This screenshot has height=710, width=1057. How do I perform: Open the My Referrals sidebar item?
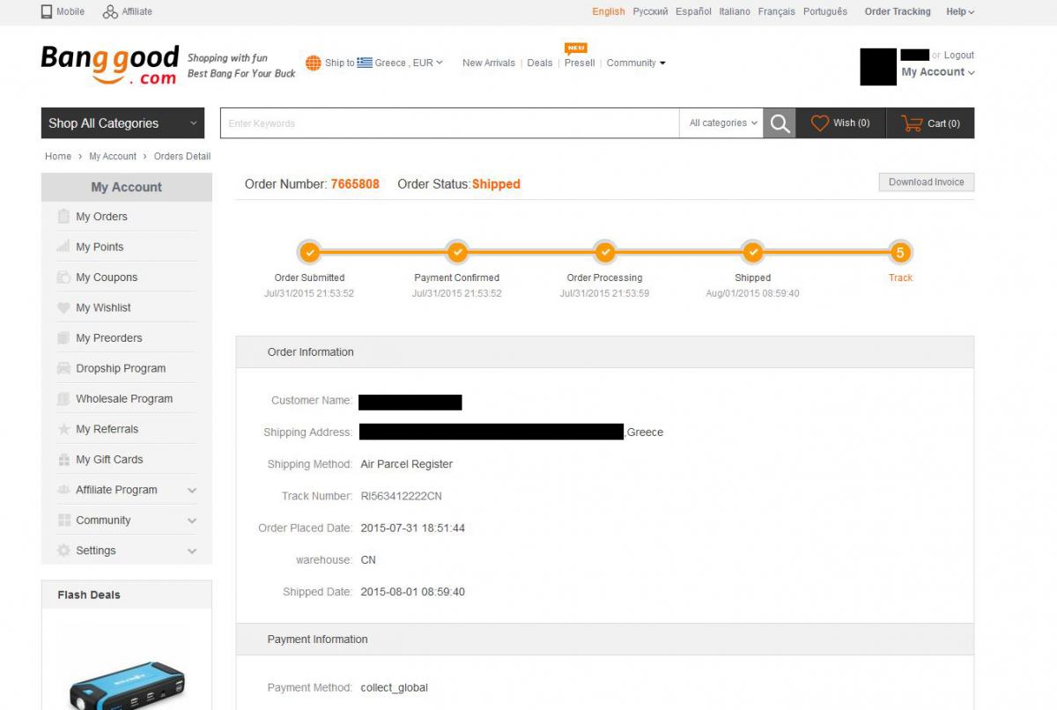pos(126,429)
